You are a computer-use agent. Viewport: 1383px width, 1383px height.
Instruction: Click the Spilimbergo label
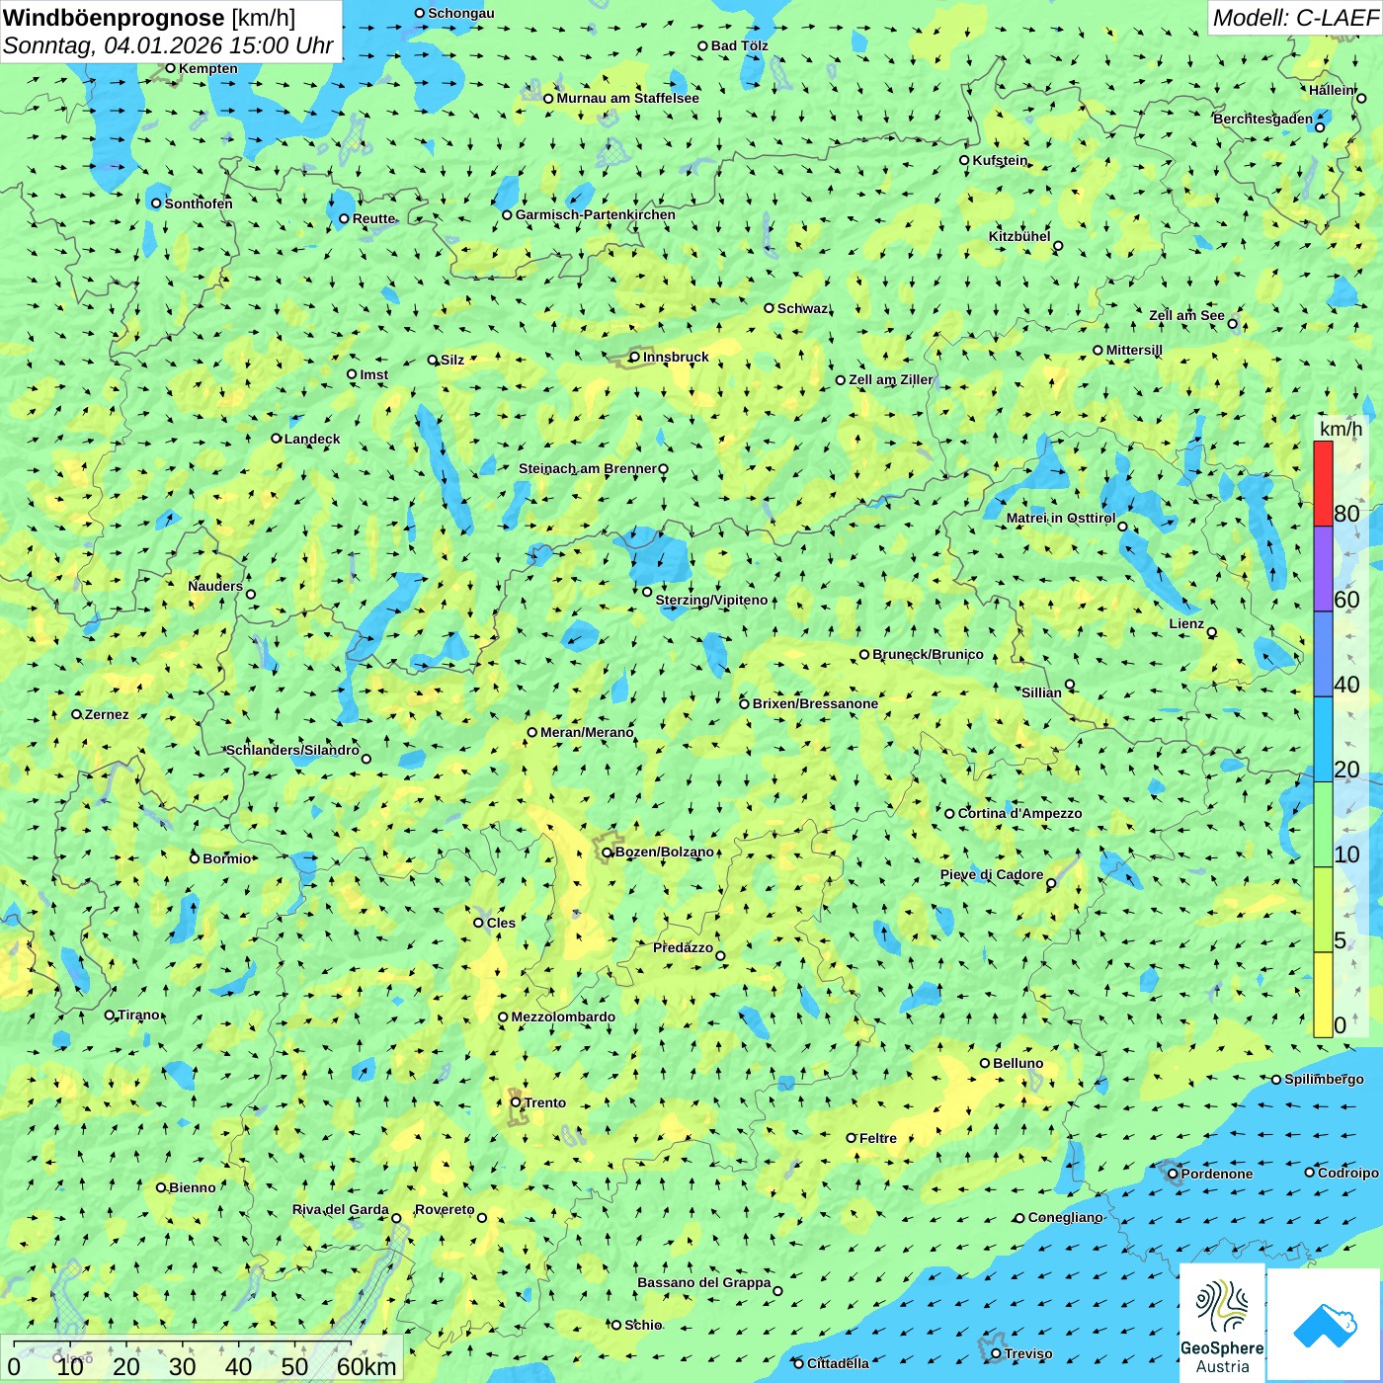point(1324,1079)
